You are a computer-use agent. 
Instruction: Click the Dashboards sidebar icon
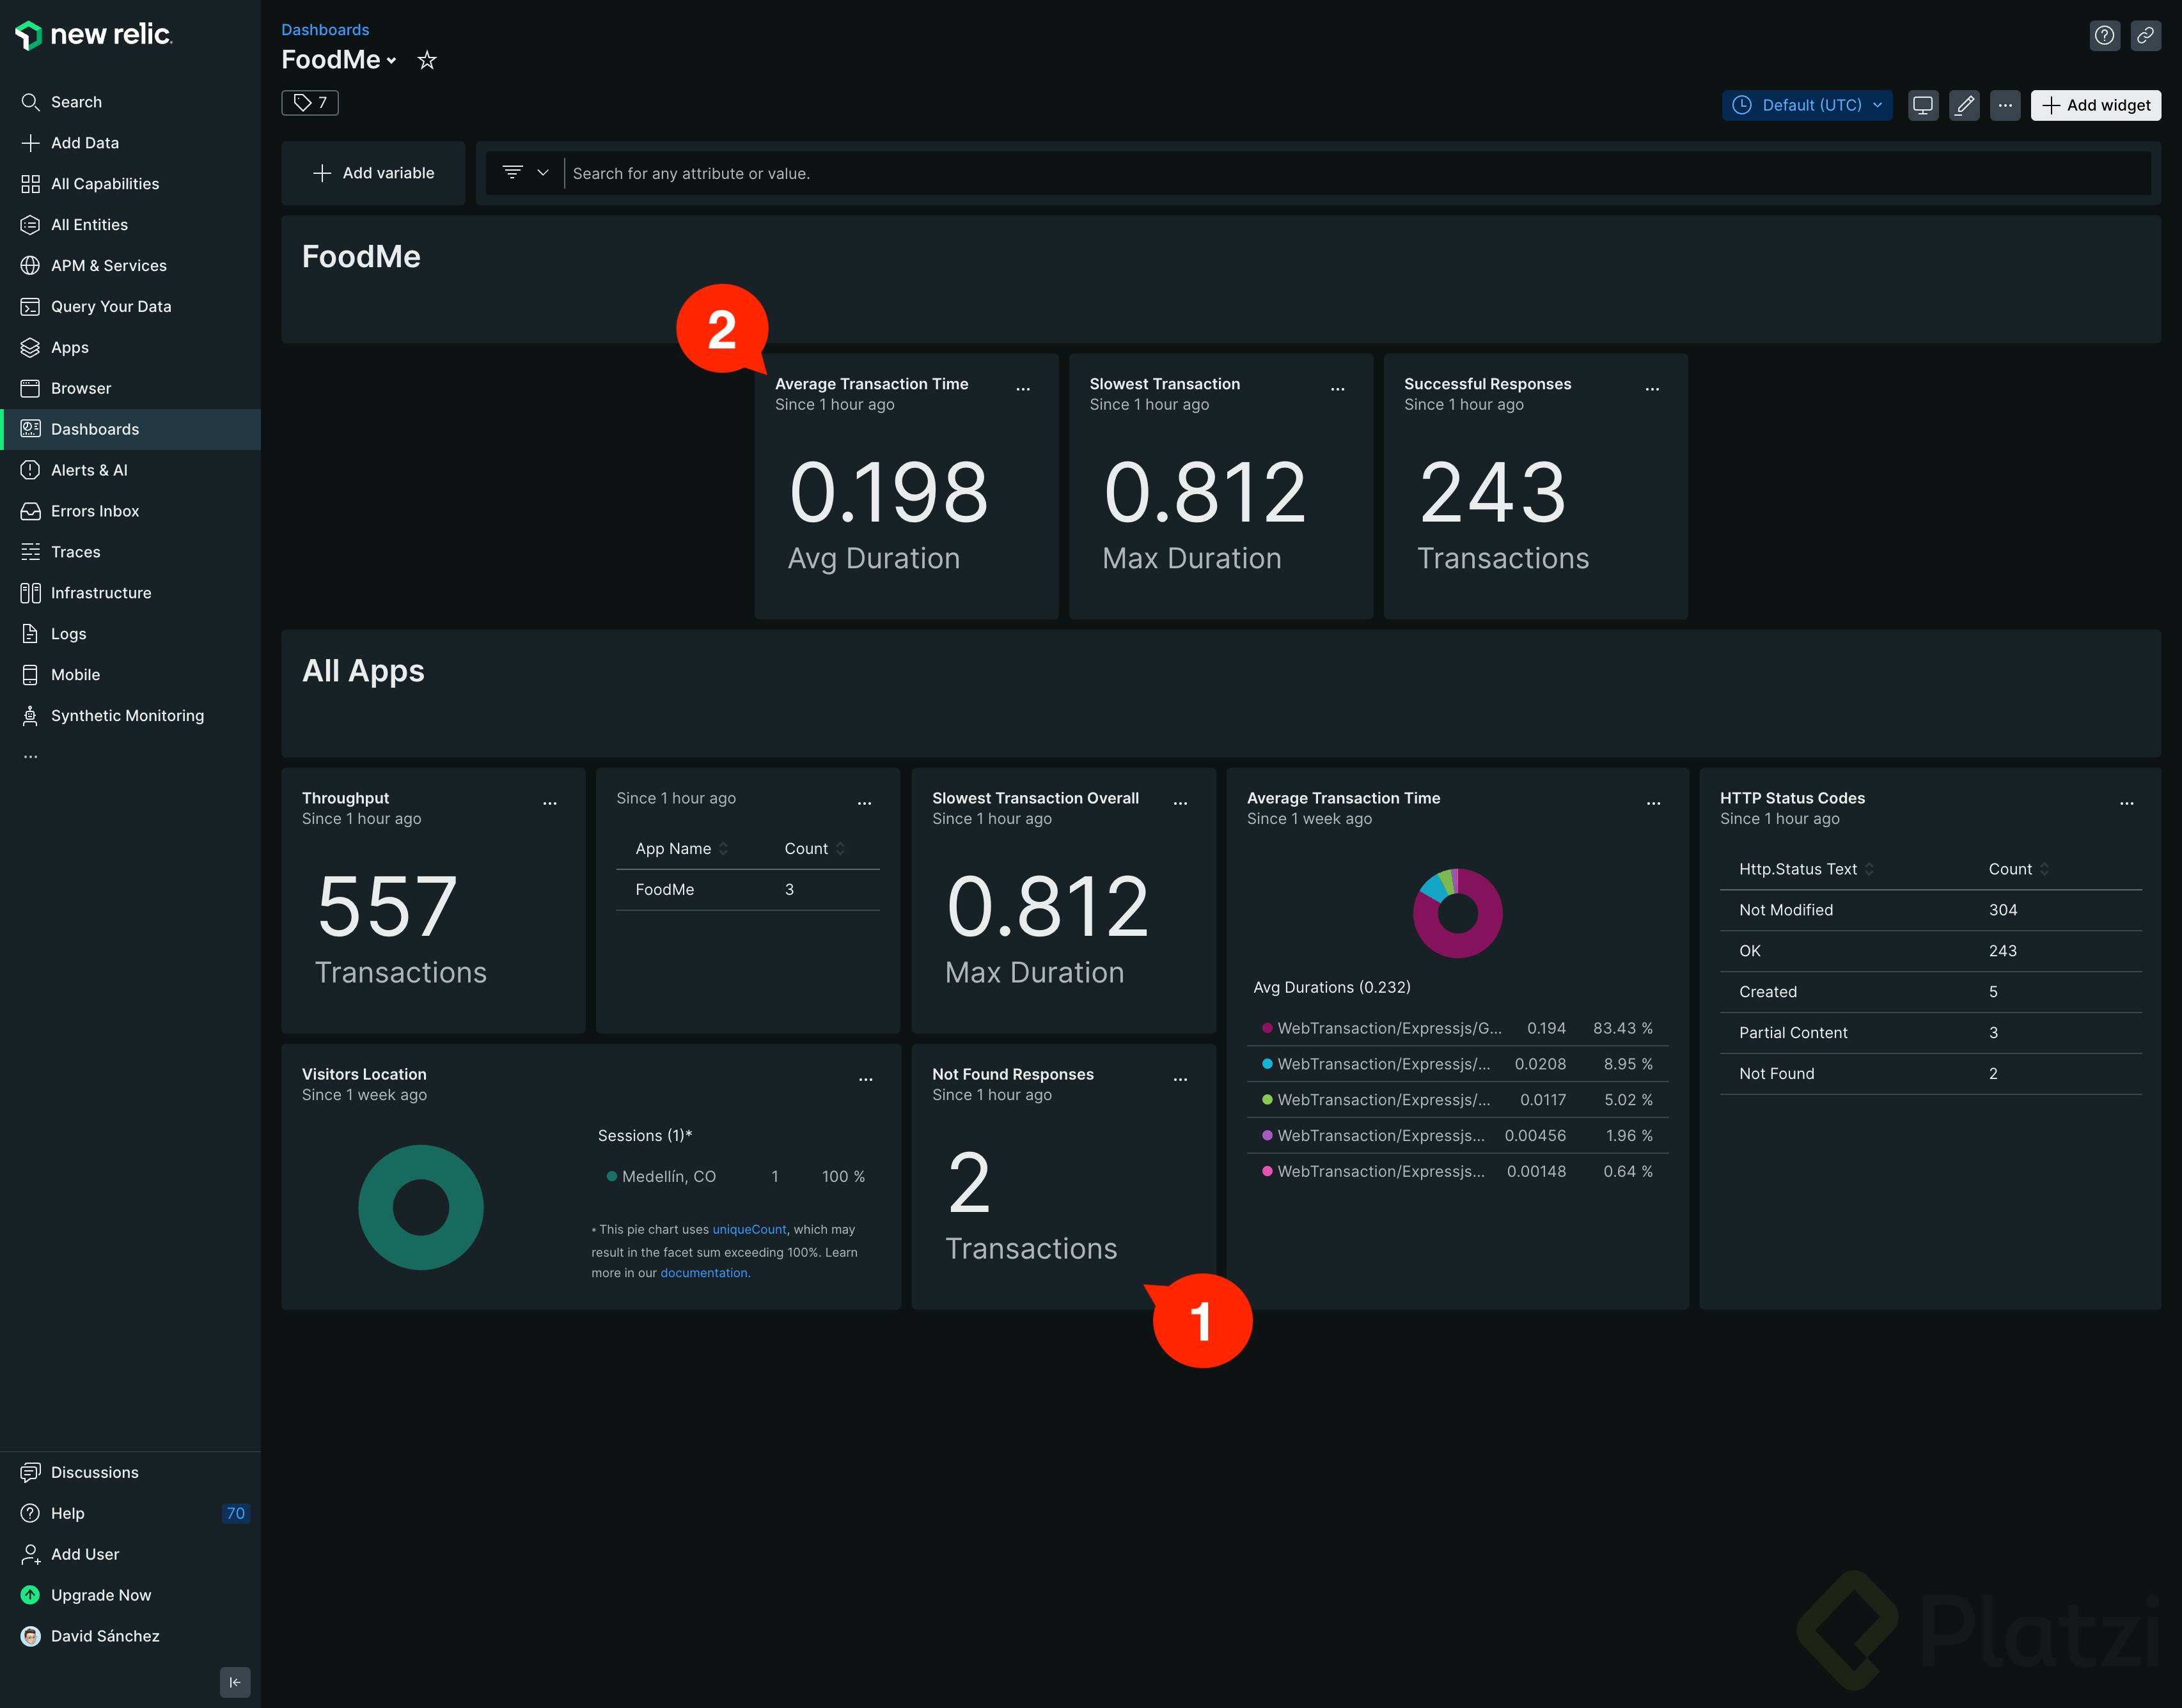pos(30,429)
